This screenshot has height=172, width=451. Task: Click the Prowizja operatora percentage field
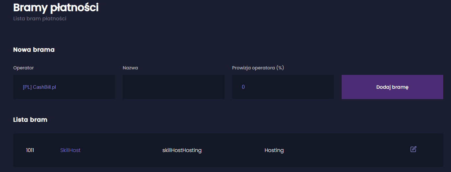pyautogui.click(x=283, y=87)
